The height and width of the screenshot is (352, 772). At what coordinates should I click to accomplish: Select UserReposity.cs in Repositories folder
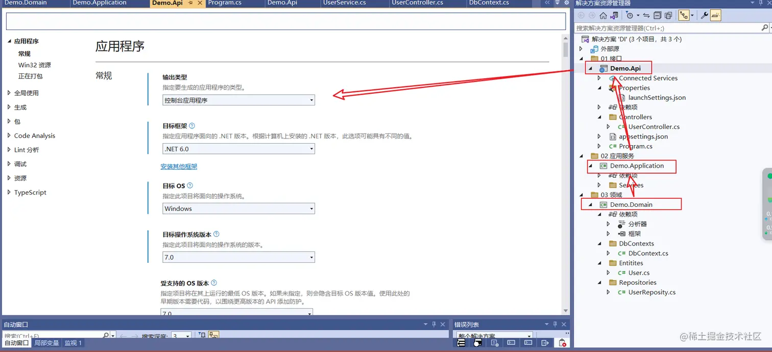652,292
